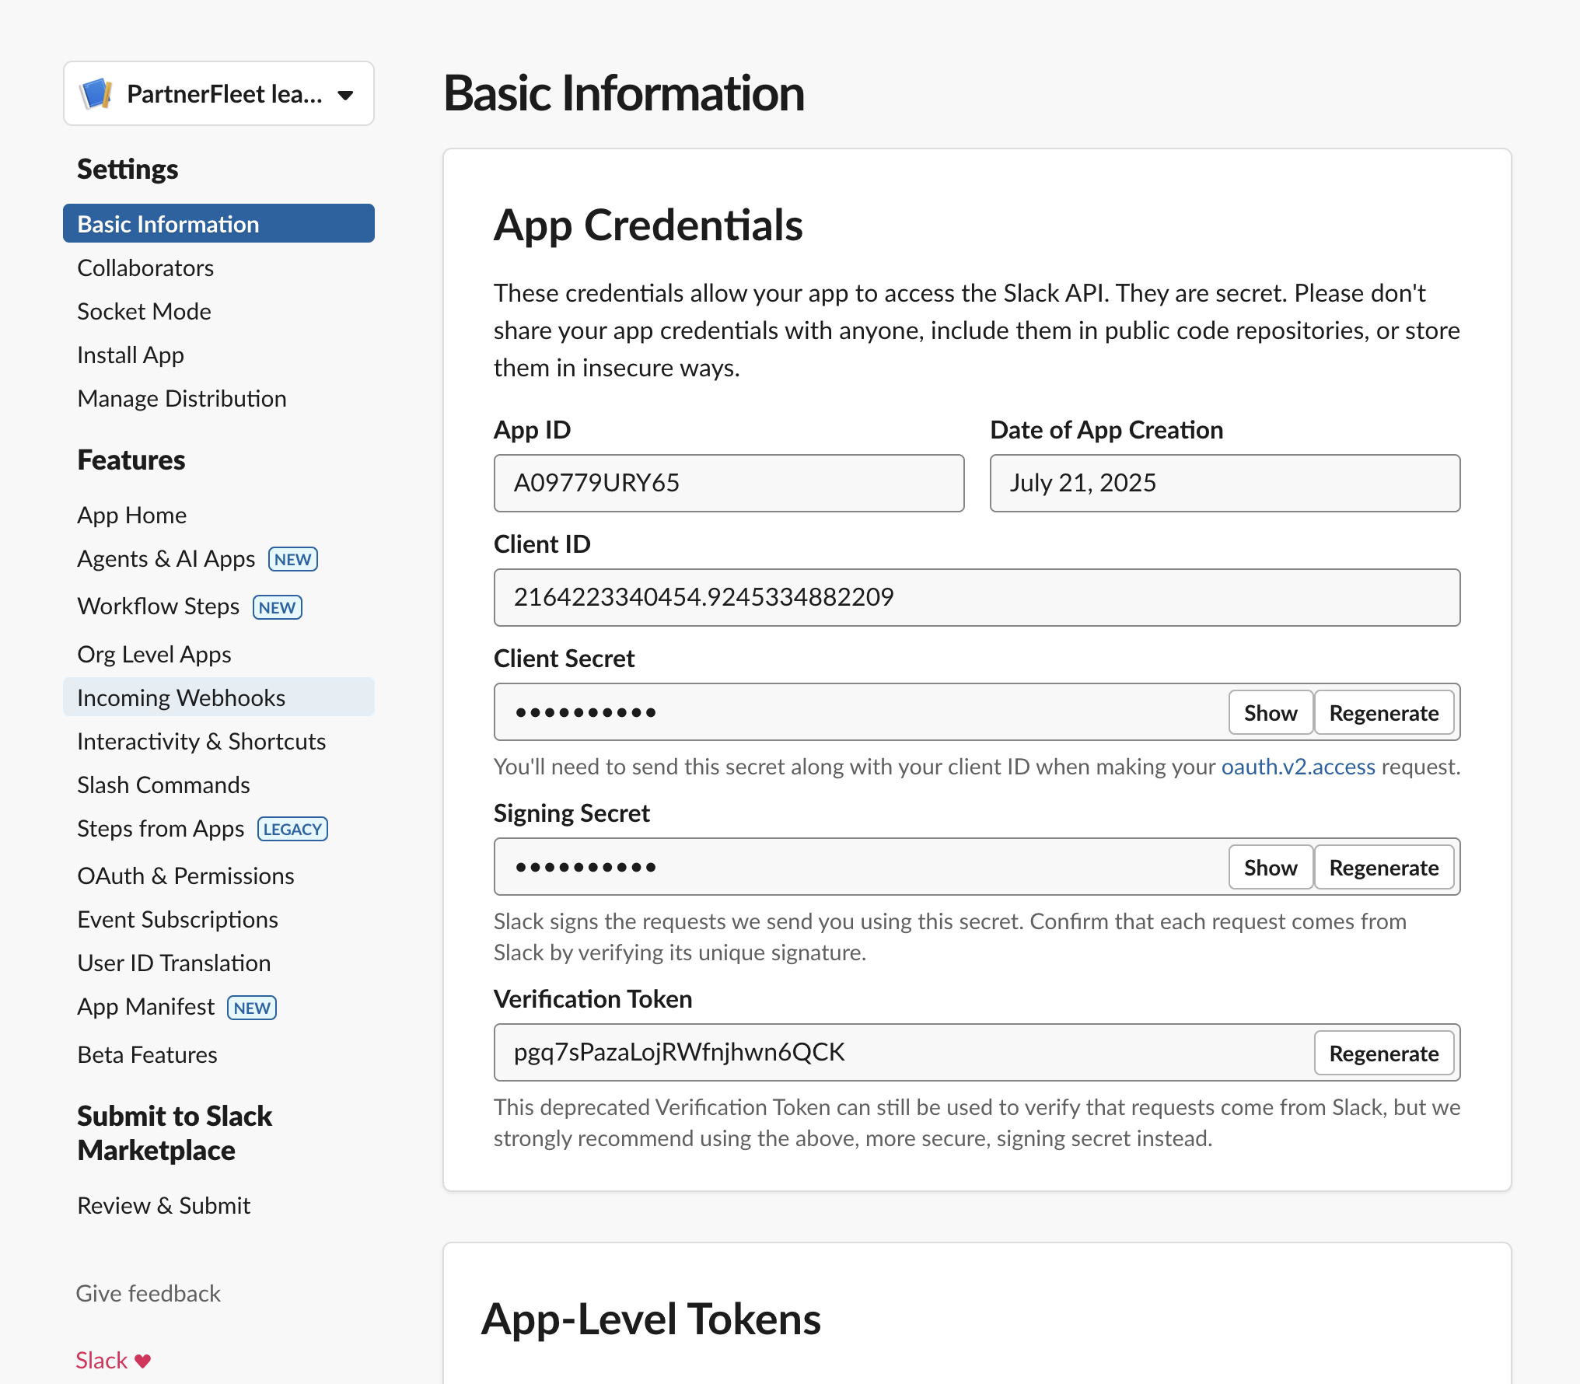1580x1384 pixels.
Task: Click the PartnerFleet app book icon
Action: [96, 93]
